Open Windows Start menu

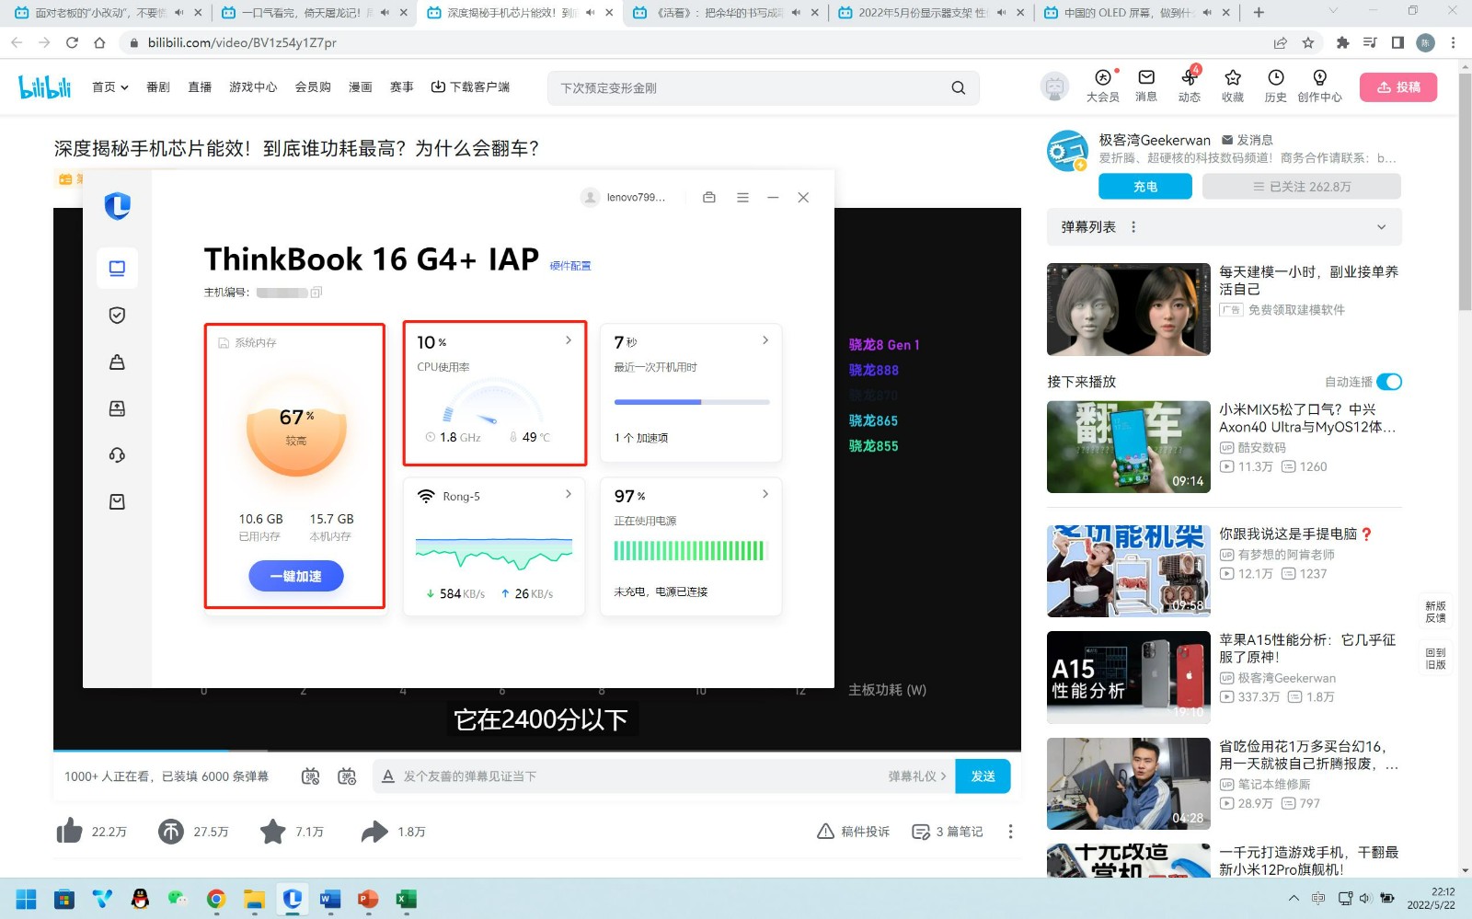(26, 899)
